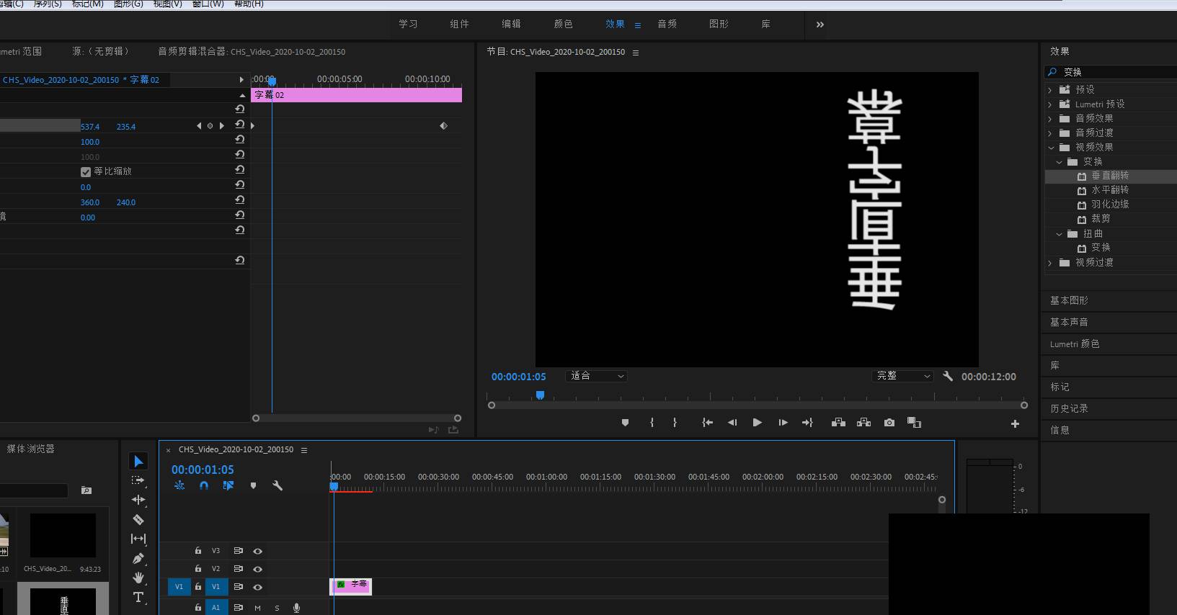1177x615 pixels.
Task: Click the Export Frame camera icon
Action: [889, 423]
